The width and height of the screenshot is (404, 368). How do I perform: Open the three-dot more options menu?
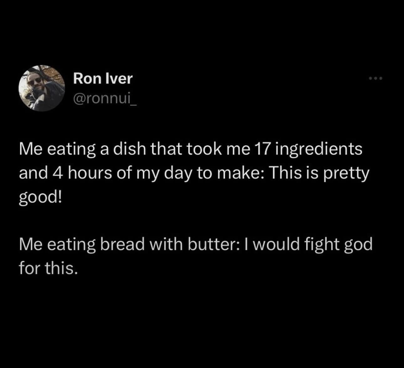click(x=376, y=78)
